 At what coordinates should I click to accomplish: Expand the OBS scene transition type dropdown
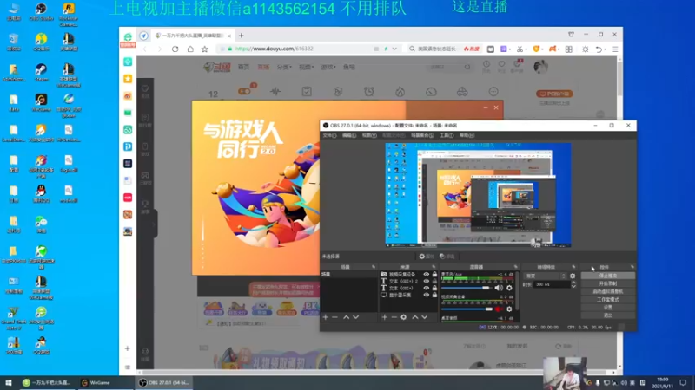[x=546, y=276]
